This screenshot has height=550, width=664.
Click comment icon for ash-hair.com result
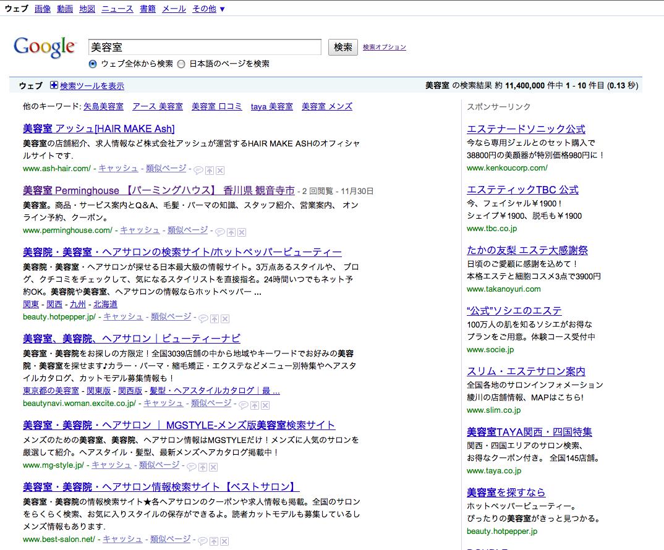pyautogui.click(x=198, y=171)
